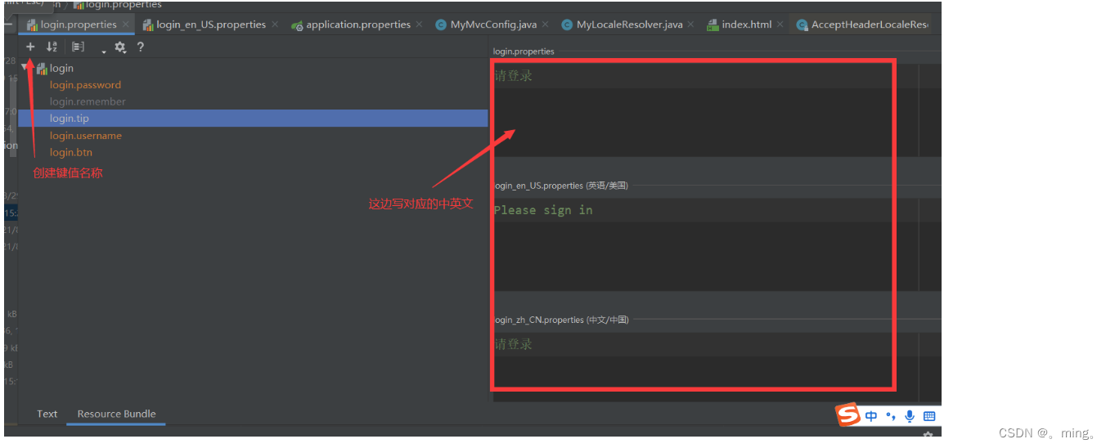Close the index.html tab
This screenshot has height=448, width=1106.
click(x=780, y=25)
